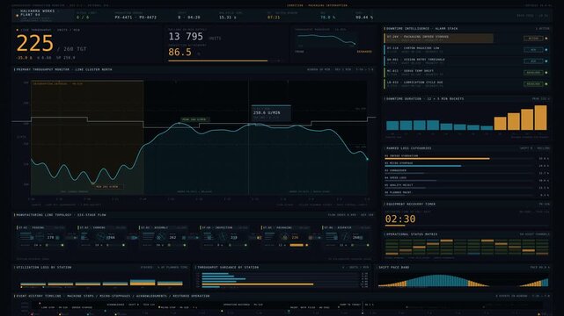Image resolution: width=564 pixels, height=316 pixels.
Task: Click the throughput momentum sparkline
Action: [326, 39]
